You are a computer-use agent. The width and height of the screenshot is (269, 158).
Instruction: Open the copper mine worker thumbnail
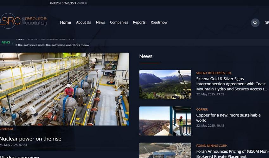(165, 121)
